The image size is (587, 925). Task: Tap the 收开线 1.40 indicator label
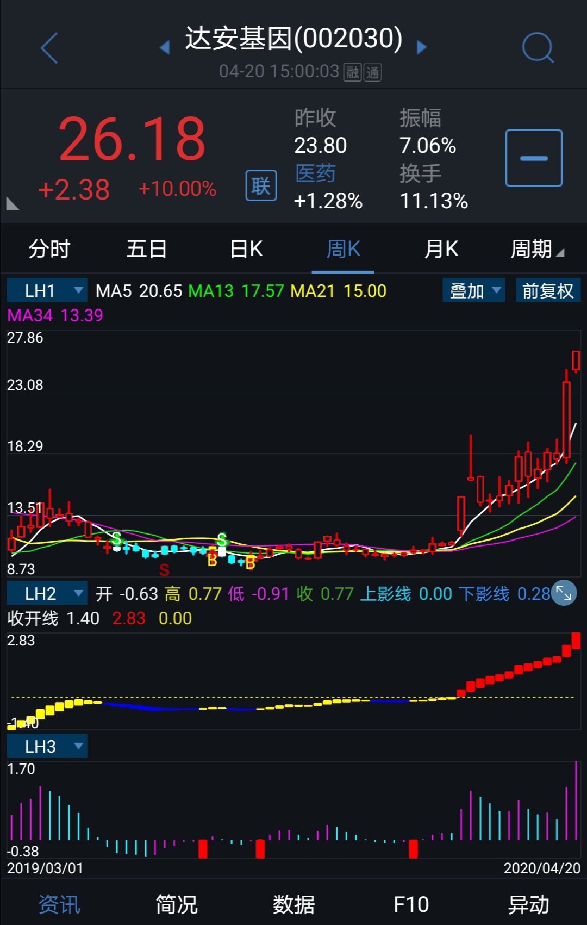click(x=53, y=618)
